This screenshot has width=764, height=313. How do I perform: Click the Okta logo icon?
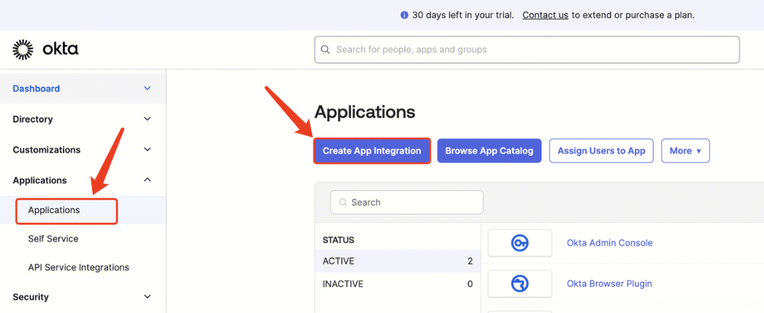coord(23,50)
